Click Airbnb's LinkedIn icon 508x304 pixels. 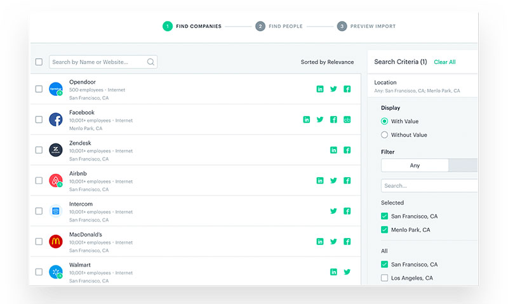click(x=320, y=180)
